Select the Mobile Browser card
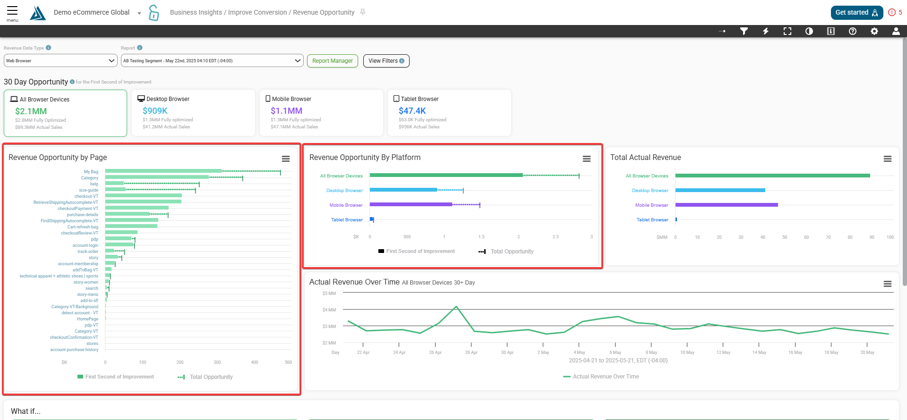 (x=321, y=113)
